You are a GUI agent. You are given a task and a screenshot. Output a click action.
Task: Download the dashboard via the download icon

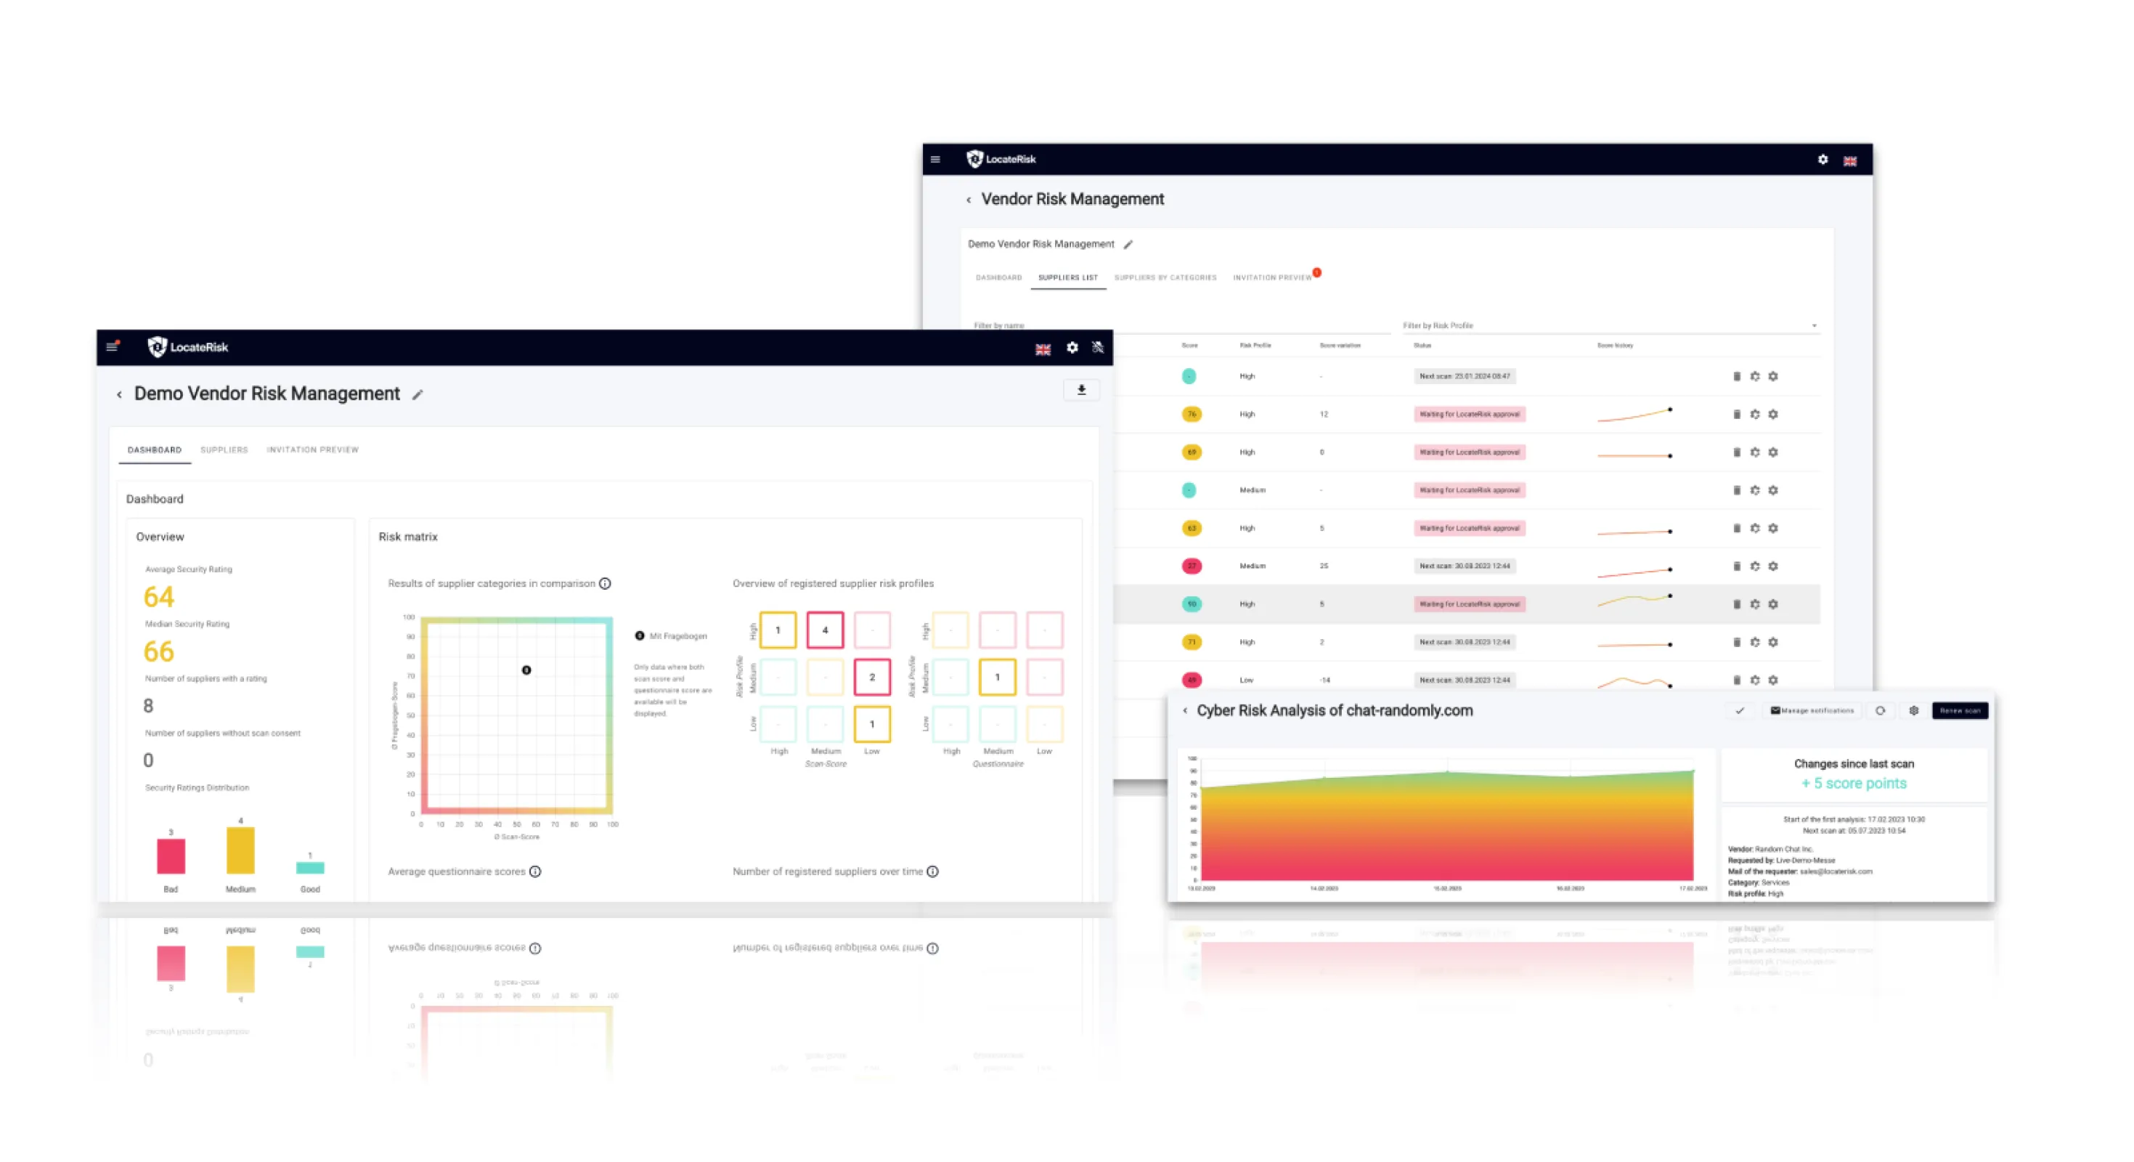tap(1081, 389)
